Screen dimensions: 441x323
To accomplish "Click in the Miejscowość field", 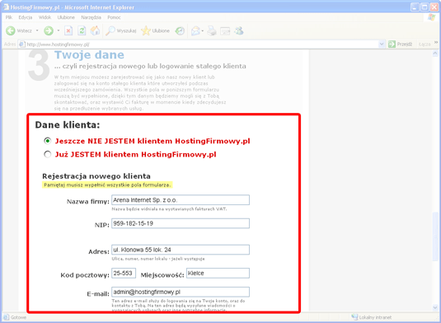I will tap(218, 273).
